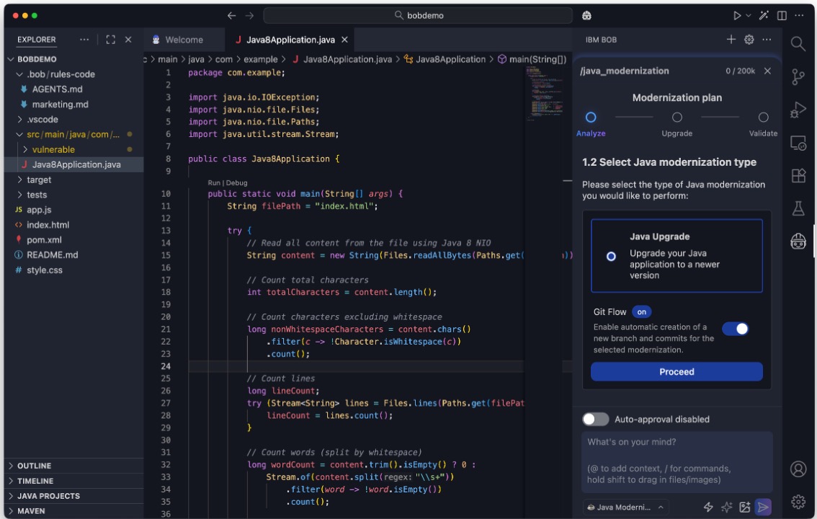Expand the tests folder

click(19, 195)
